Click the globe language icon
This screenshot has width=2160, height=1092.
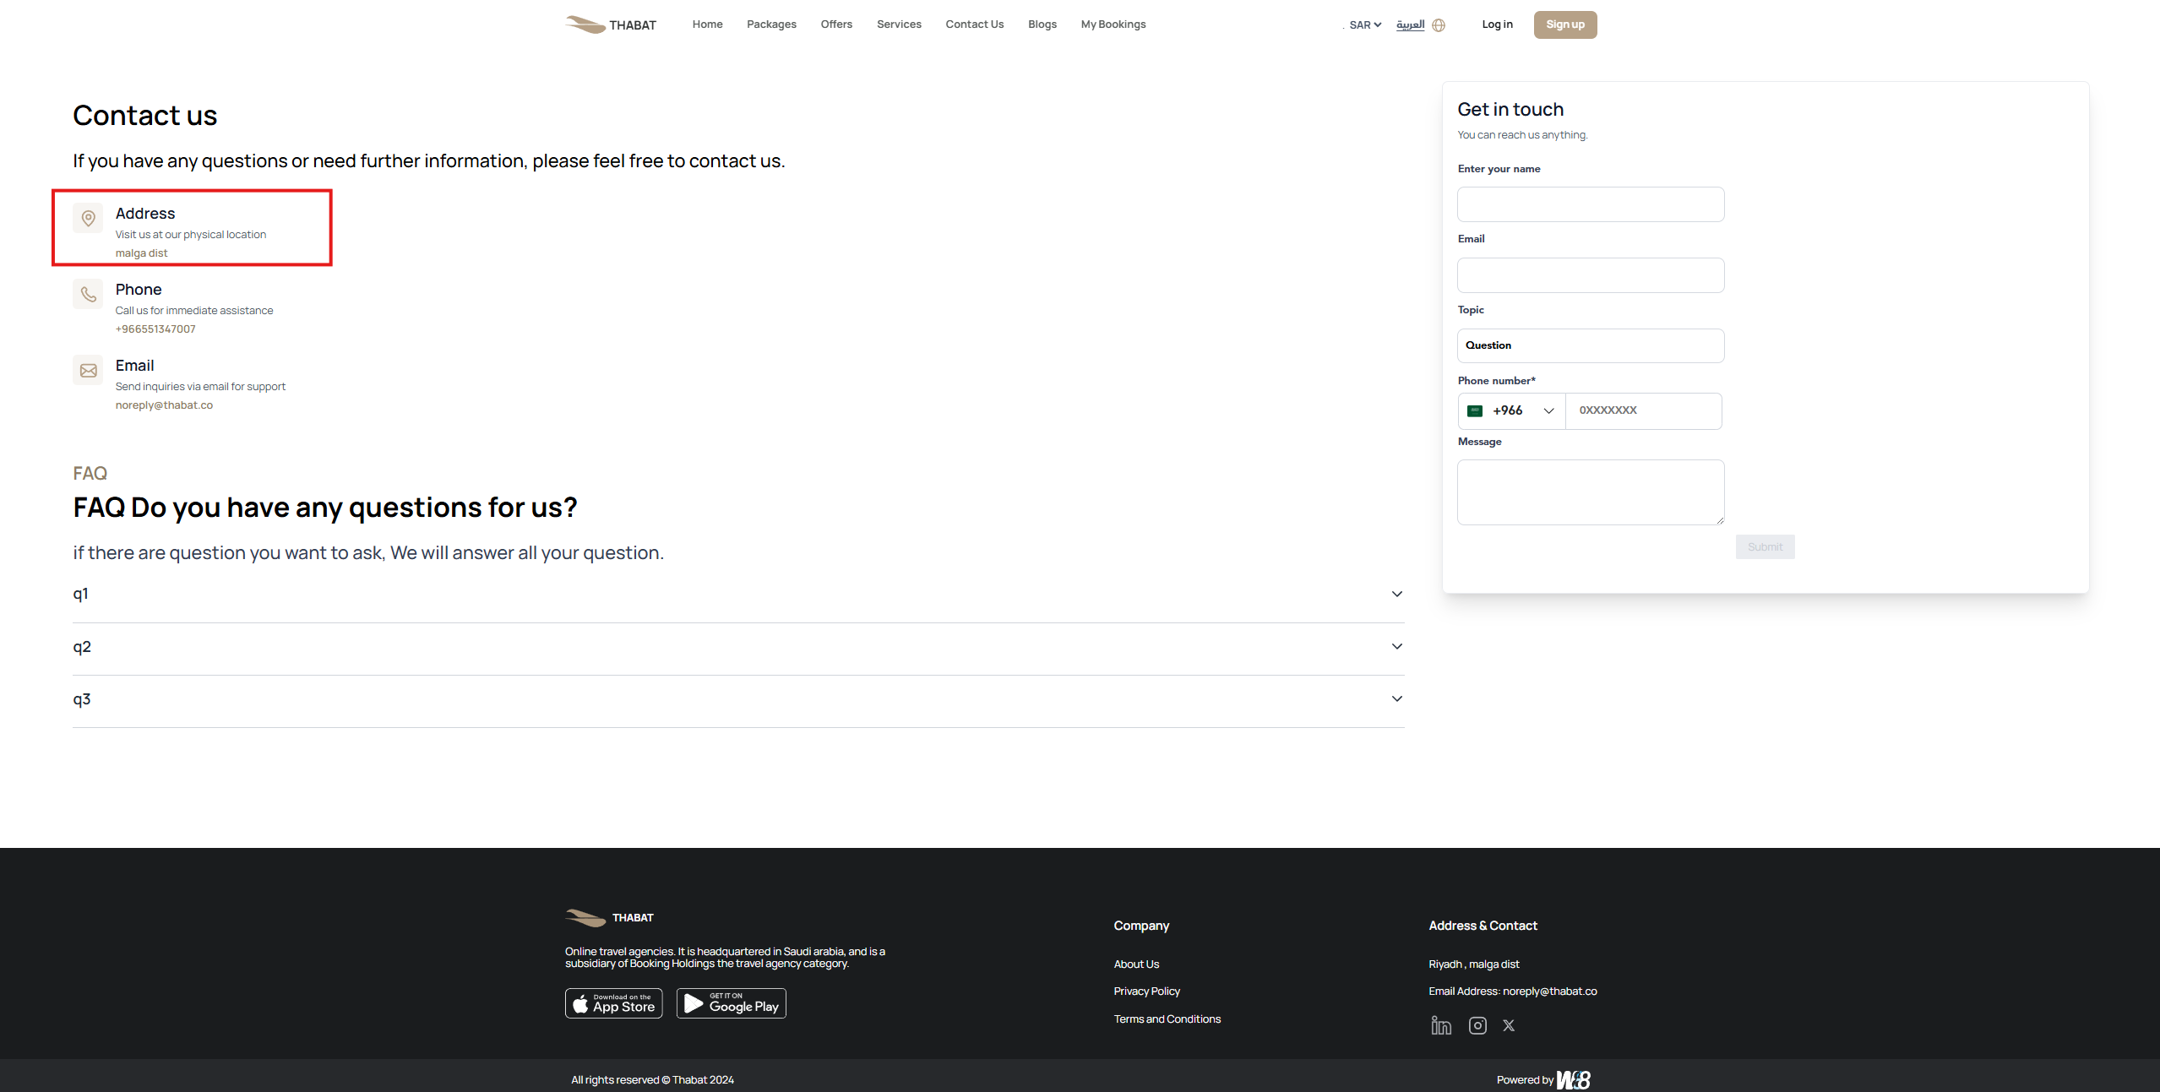tap(1439, 25)
